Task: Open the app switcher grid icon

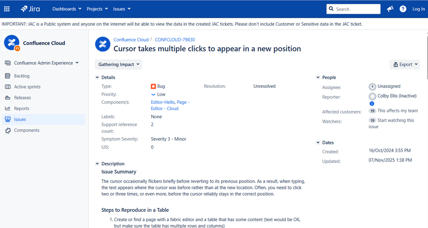Action: [x=7, y=9]
